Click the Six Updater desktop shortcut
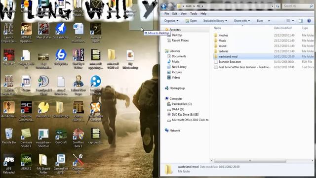Screen dimensions: 316x178 click(61, 57)
